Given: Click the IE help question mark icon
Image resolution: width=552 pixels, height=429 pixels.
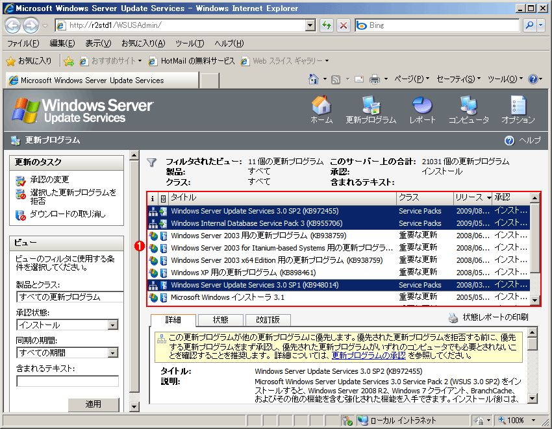Looking at the screenshot, I should (x=533, y=79).
